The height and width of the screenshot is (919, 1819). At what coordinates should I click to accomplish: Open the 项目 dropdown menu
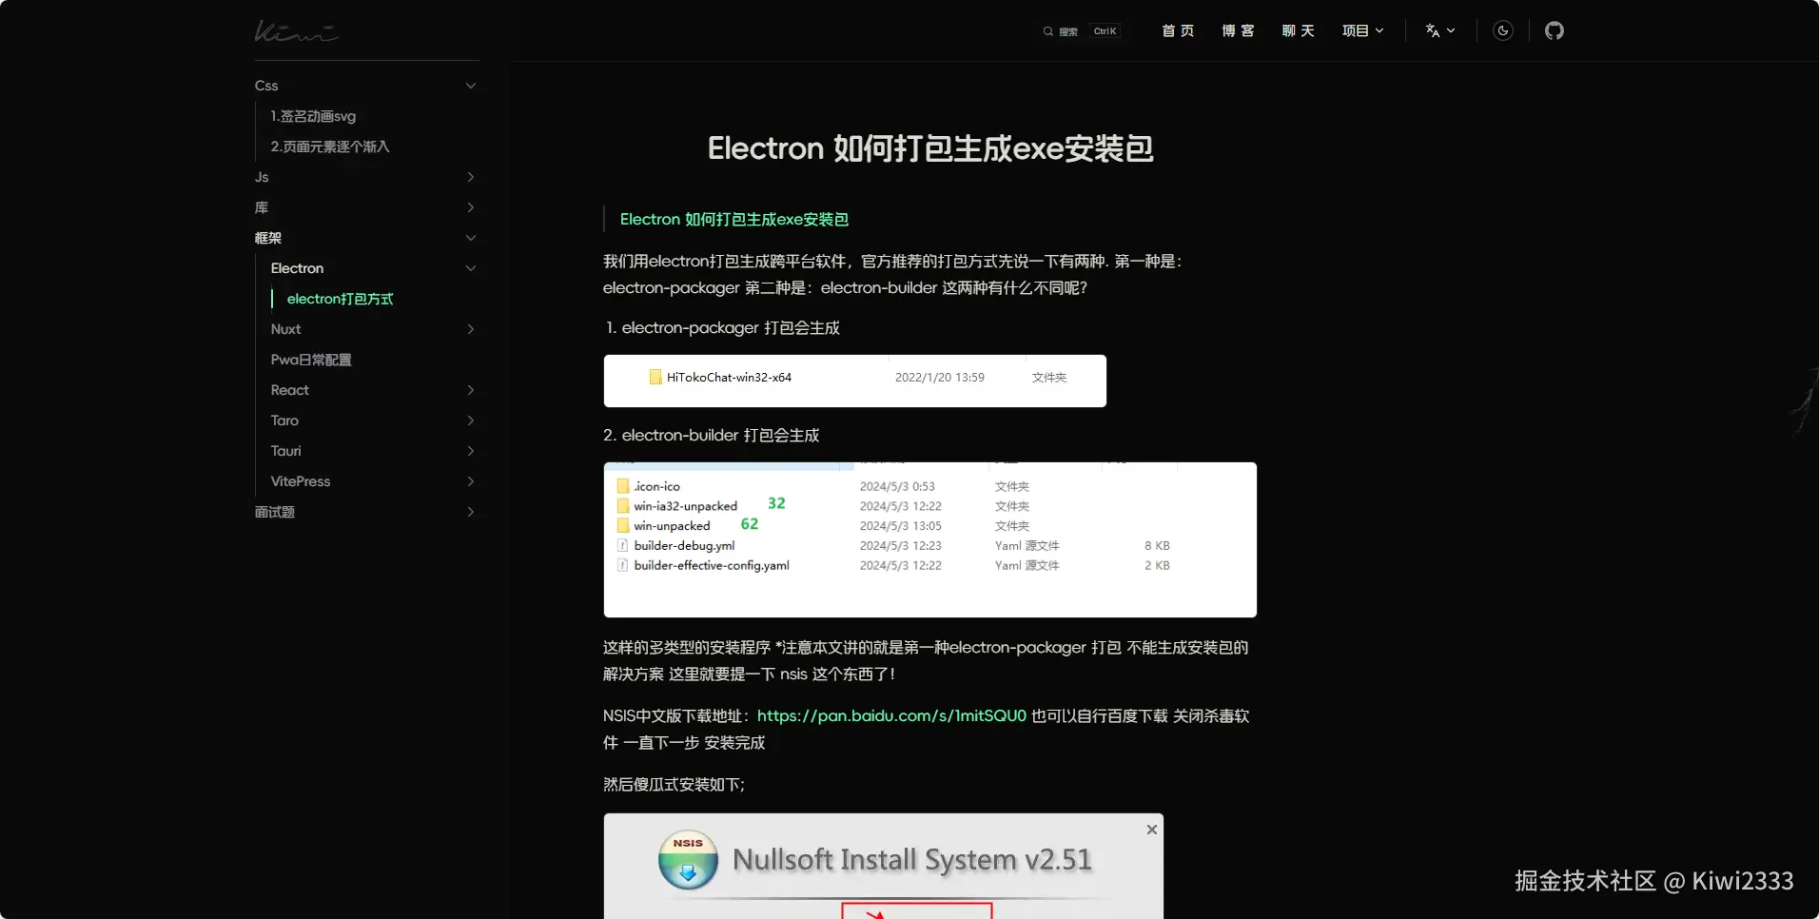[x=1361, y=30]
